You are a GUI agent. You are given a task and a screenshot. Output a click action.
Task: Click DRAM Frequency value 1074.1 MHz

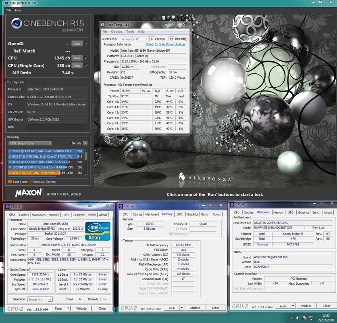pyautogui.click(x=183, y=245)
